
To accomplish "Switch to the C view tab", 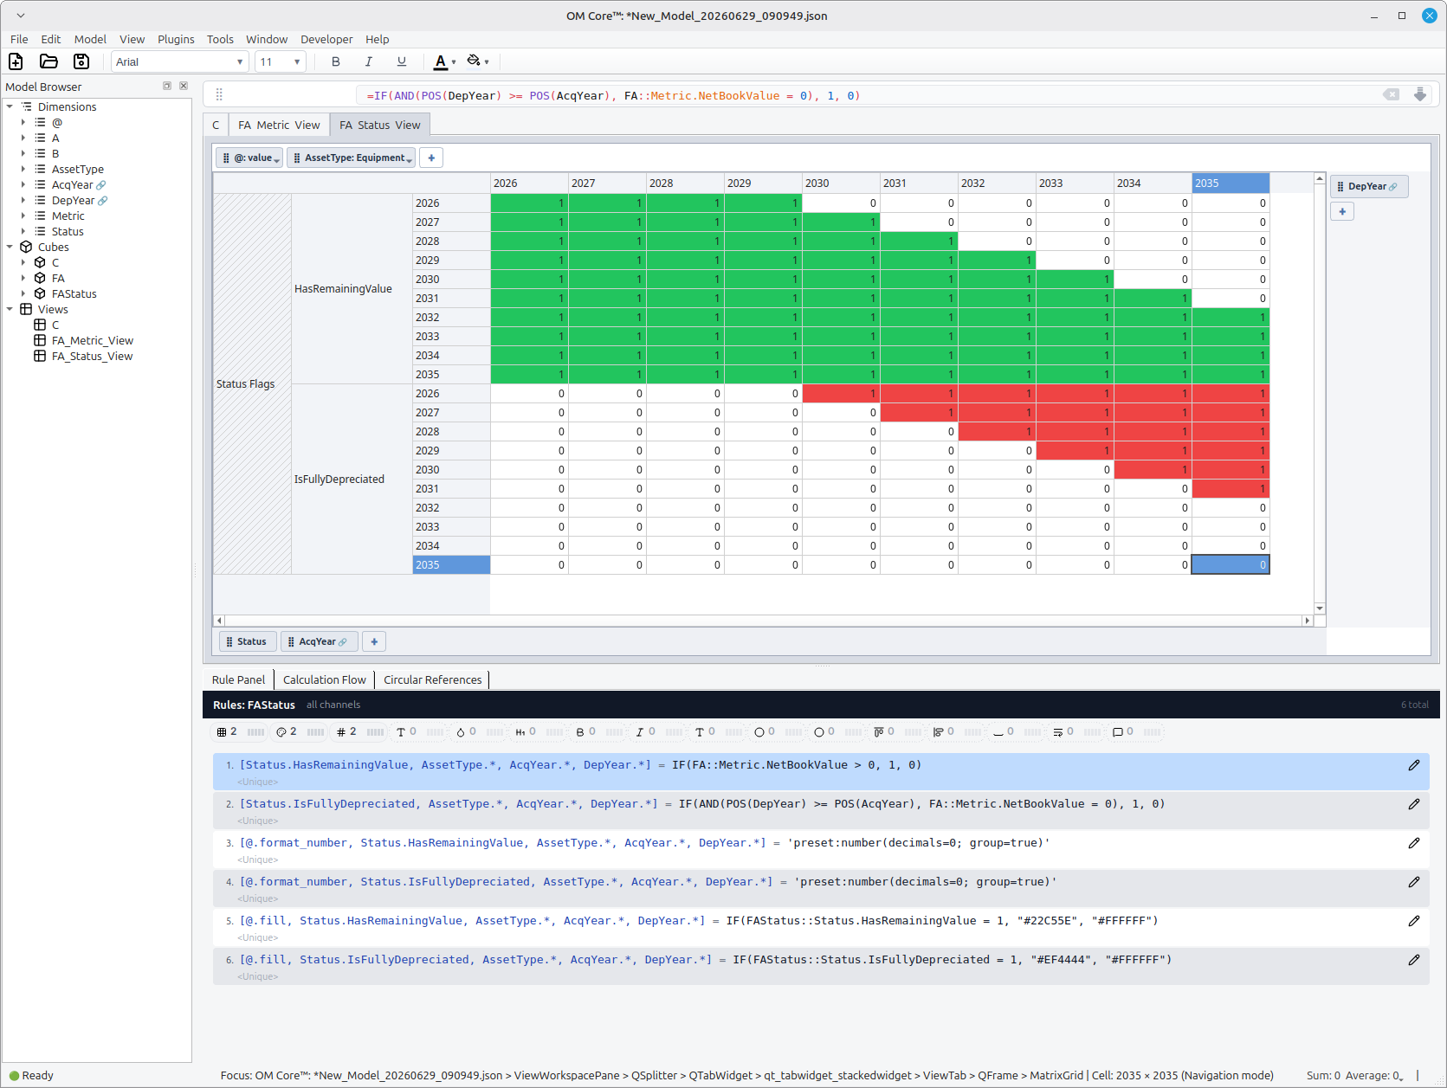I will [x=216, y=125].
